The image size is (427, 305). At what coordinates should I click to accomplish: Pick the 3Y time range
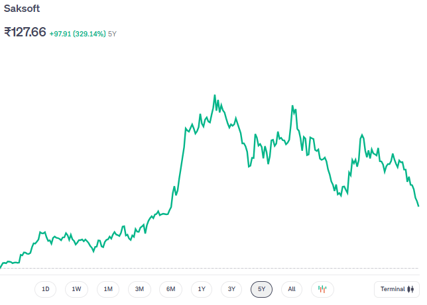pos(231,289)
